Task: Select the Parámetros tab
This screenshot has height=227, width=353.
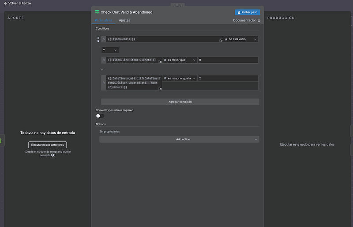Action: (103, 20)
